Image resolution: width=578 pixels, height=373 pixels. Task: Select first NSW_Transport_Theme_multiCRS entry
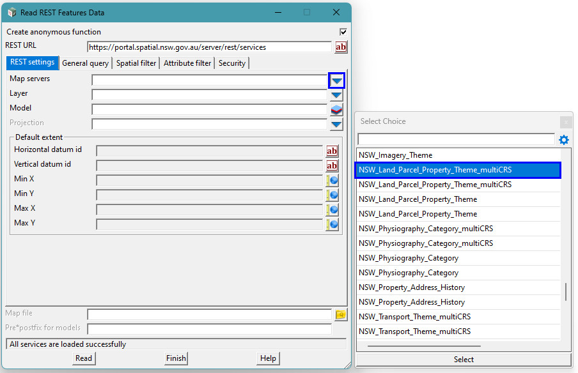459,317
